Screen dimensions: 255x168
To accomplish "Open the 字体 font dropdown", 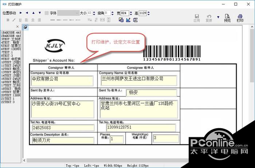I will tap(68, 13).
